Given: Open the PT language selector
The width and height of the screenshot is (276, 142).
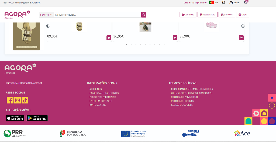Looking at the screenshot, I should [214, 2].
